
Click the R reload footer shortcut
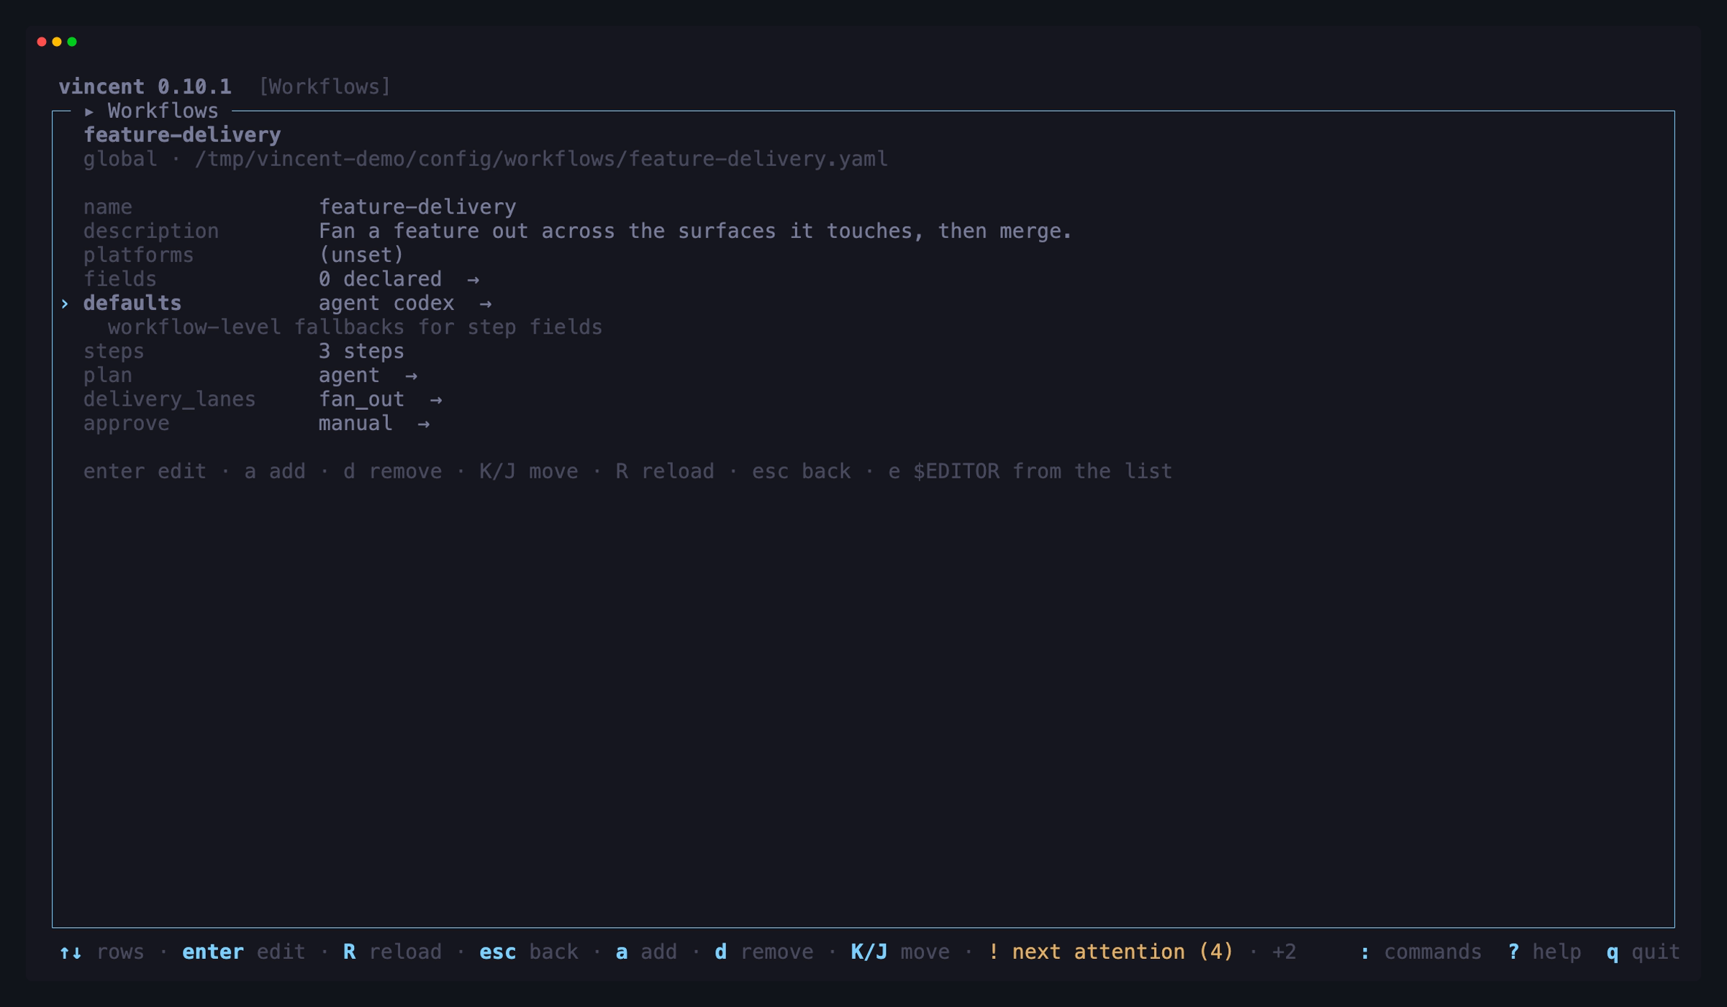[x=392, y=952]
